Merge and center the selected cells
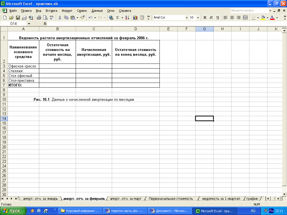 [x=245, y=18]
